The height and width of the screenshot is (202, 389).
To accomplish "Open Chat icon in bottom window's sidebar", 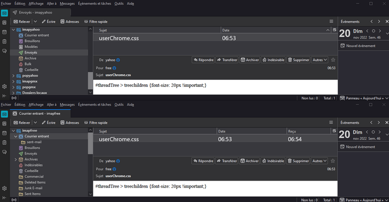I will pyautogui.click(x=4, y=151).
